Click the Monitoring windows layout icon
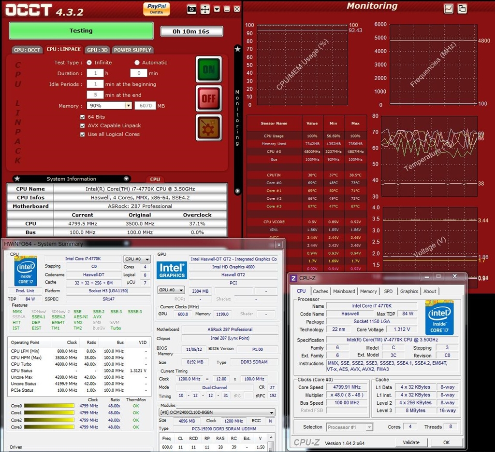 click(x=462, y=9)
